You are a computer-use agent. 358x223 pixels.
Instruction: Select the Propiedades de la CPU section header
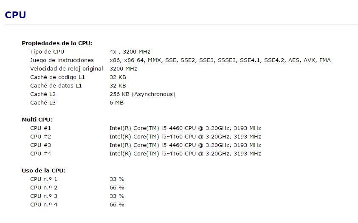pyautogui.click(x=57, y=43)
